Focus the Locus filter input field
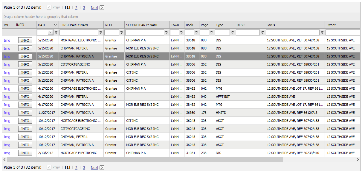The width and height of the screenshot is (362, 171). click(293, 32)
